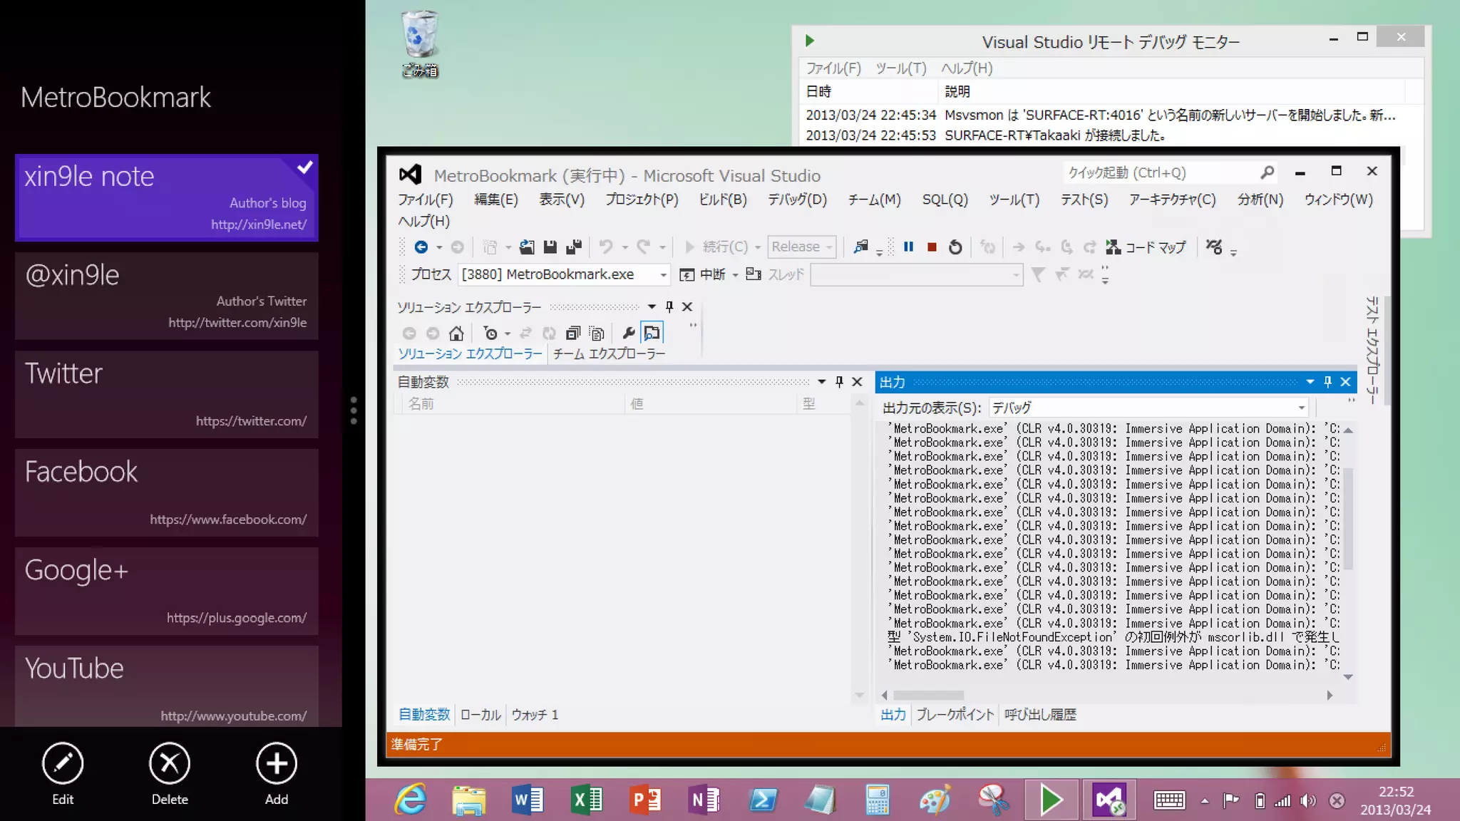Image resolution: width=1460 pixels, height=821 pixels.
Task: Click output panel vertical scrollbar thumb
Action: [1348, 519]
